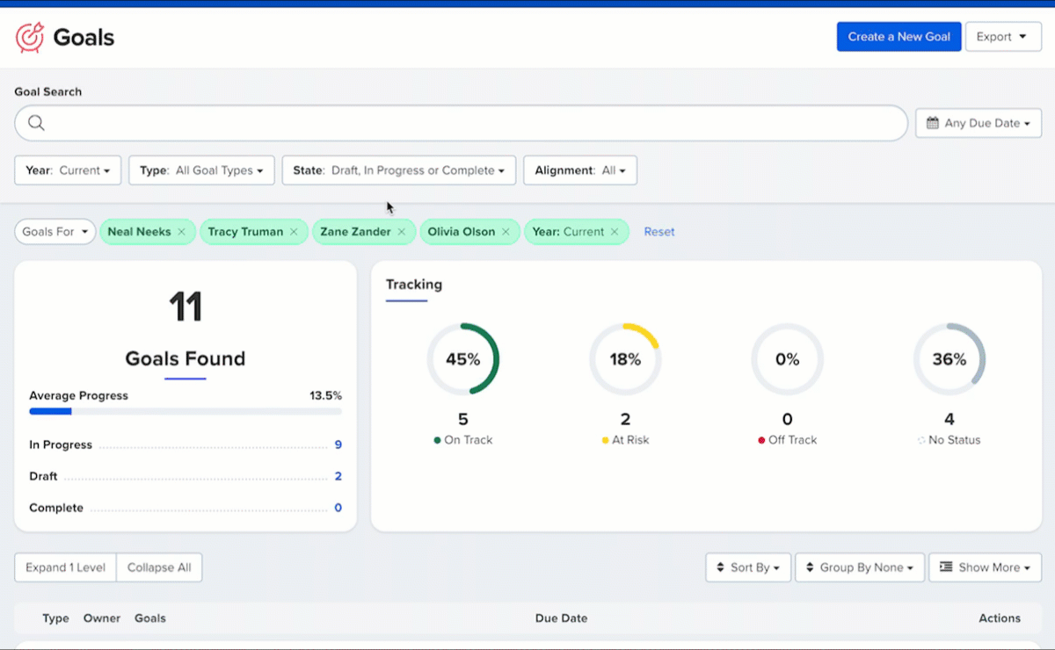
Task: Reset all applied filters
Action: point(658,232)
